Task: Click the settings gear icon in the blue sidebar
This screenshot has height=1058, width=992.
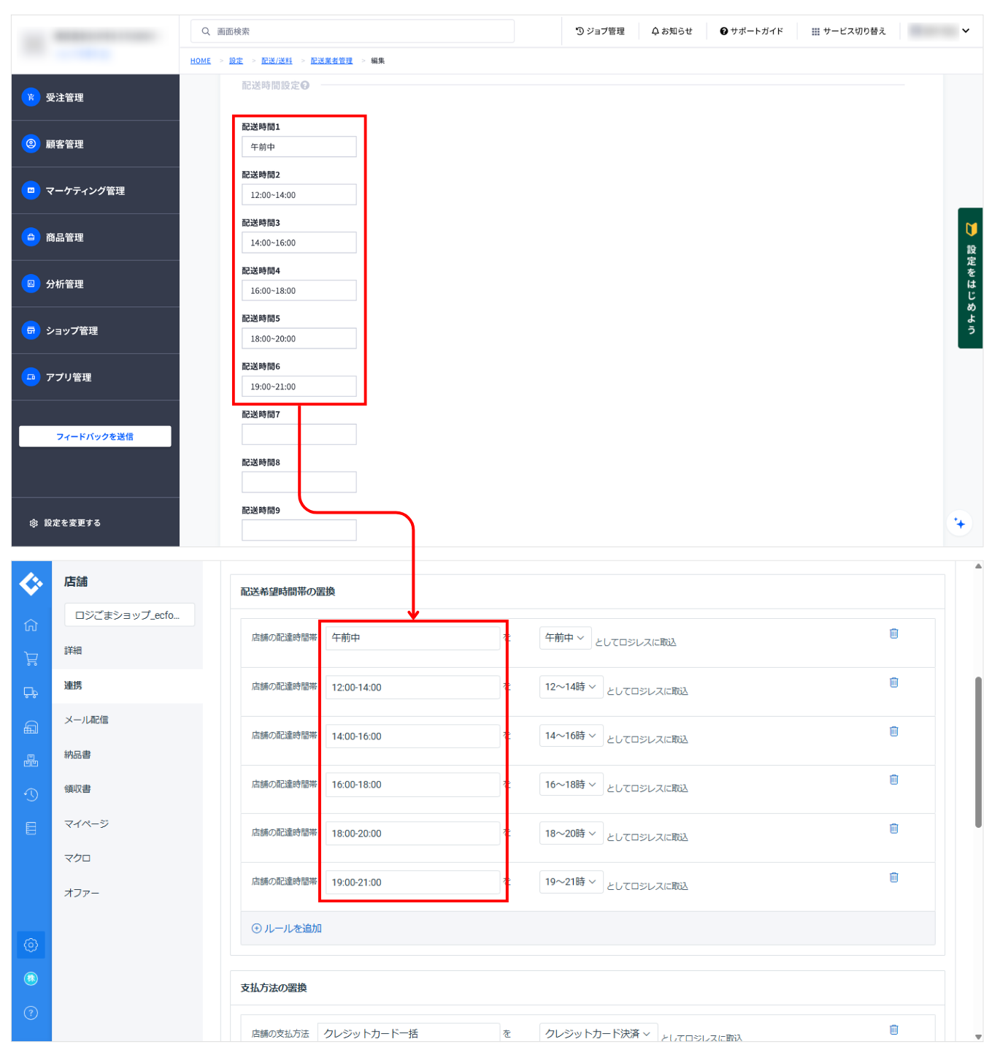Action: [x=31, y=945]
